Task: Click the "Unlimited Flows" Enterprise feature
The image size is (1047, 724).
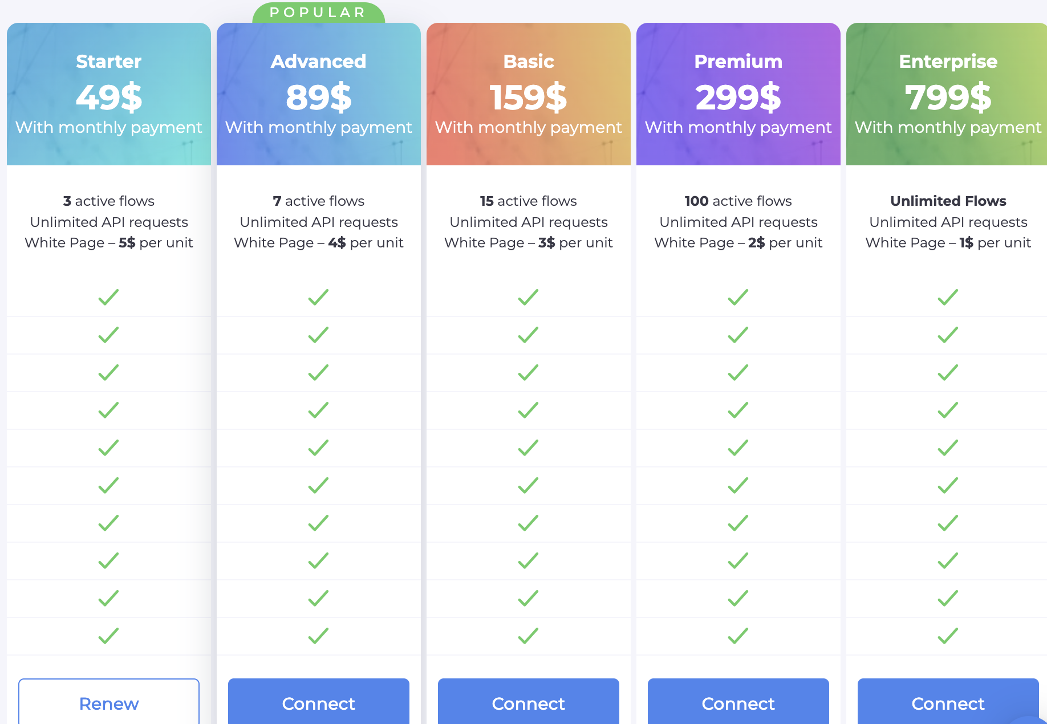Action: click(x=948, y=201)
